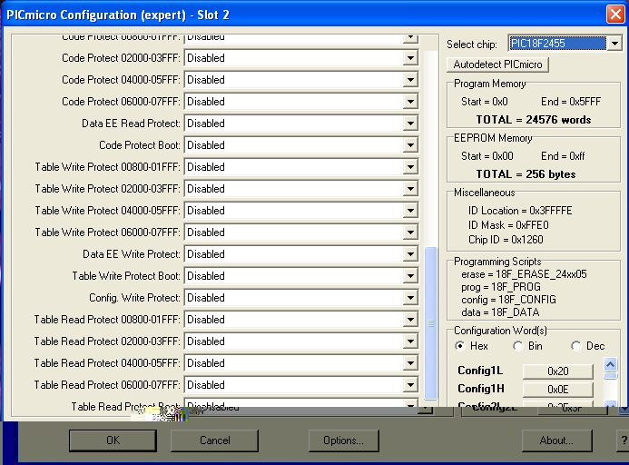Viewport: 629px width, 465px height.
Task: Open Data EE Read Protect dropdown
Action: click(410, 124)
